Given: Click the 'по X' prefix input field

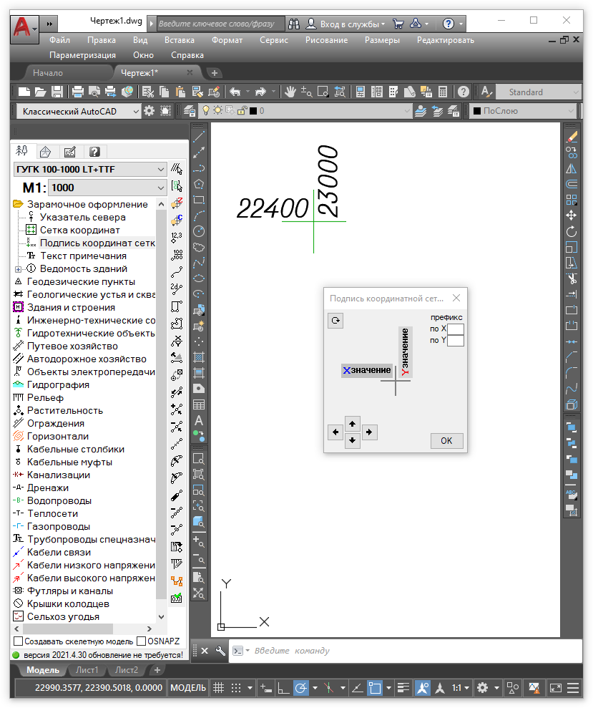Looking at the screenshot, I should tap(455, 329).
